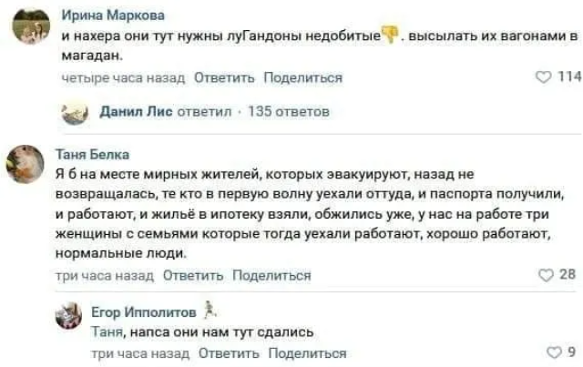Click Данил Лис small avatar in reply thread
This screenshot has height=367, width=583.
75,113
